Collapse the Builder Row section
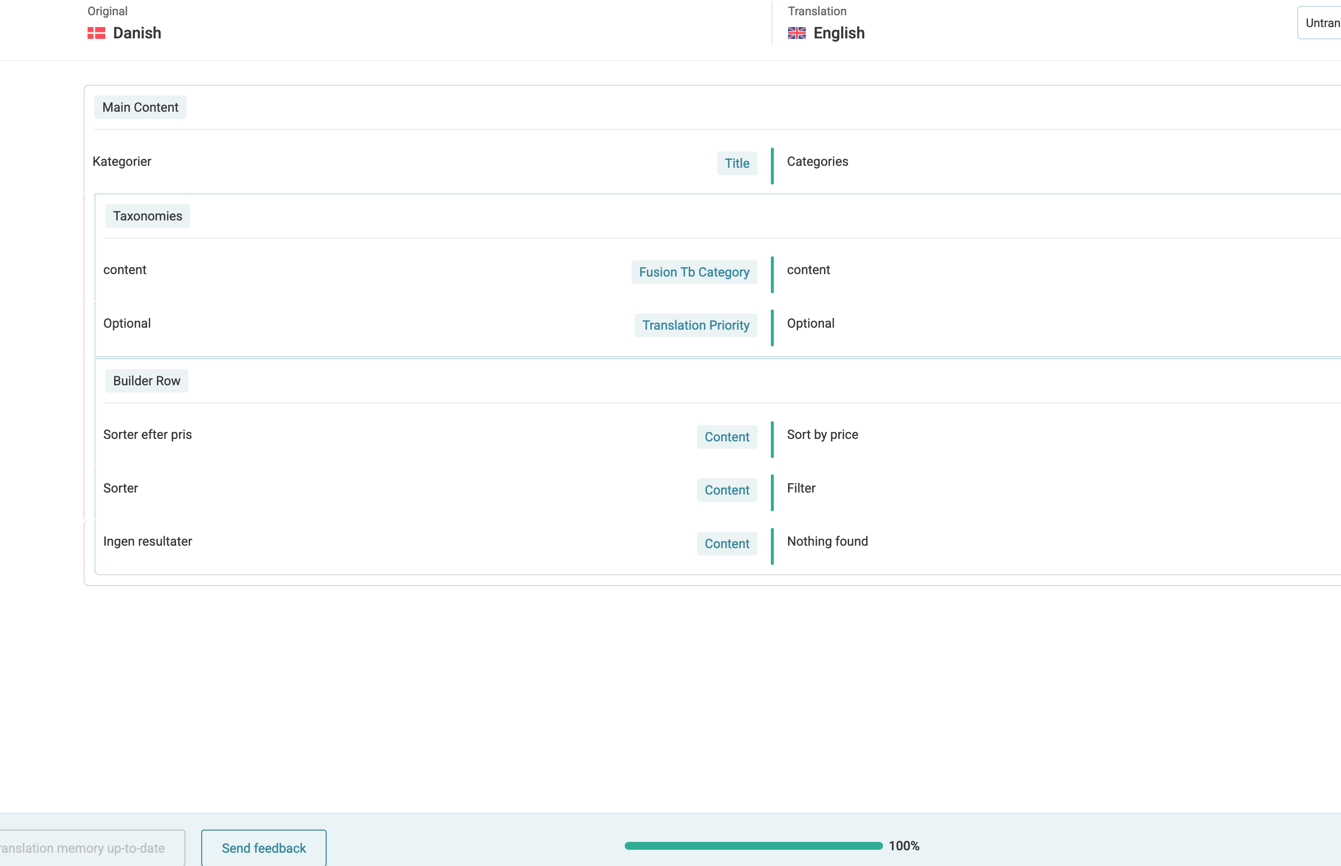Viewport: 1341px width, 866px height. point(146,381)
